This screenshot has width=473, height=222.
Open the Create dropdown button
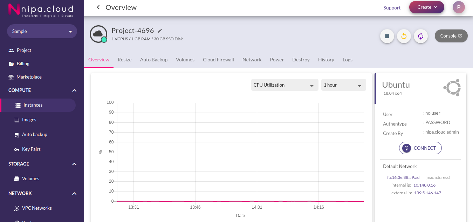[427, 7]
